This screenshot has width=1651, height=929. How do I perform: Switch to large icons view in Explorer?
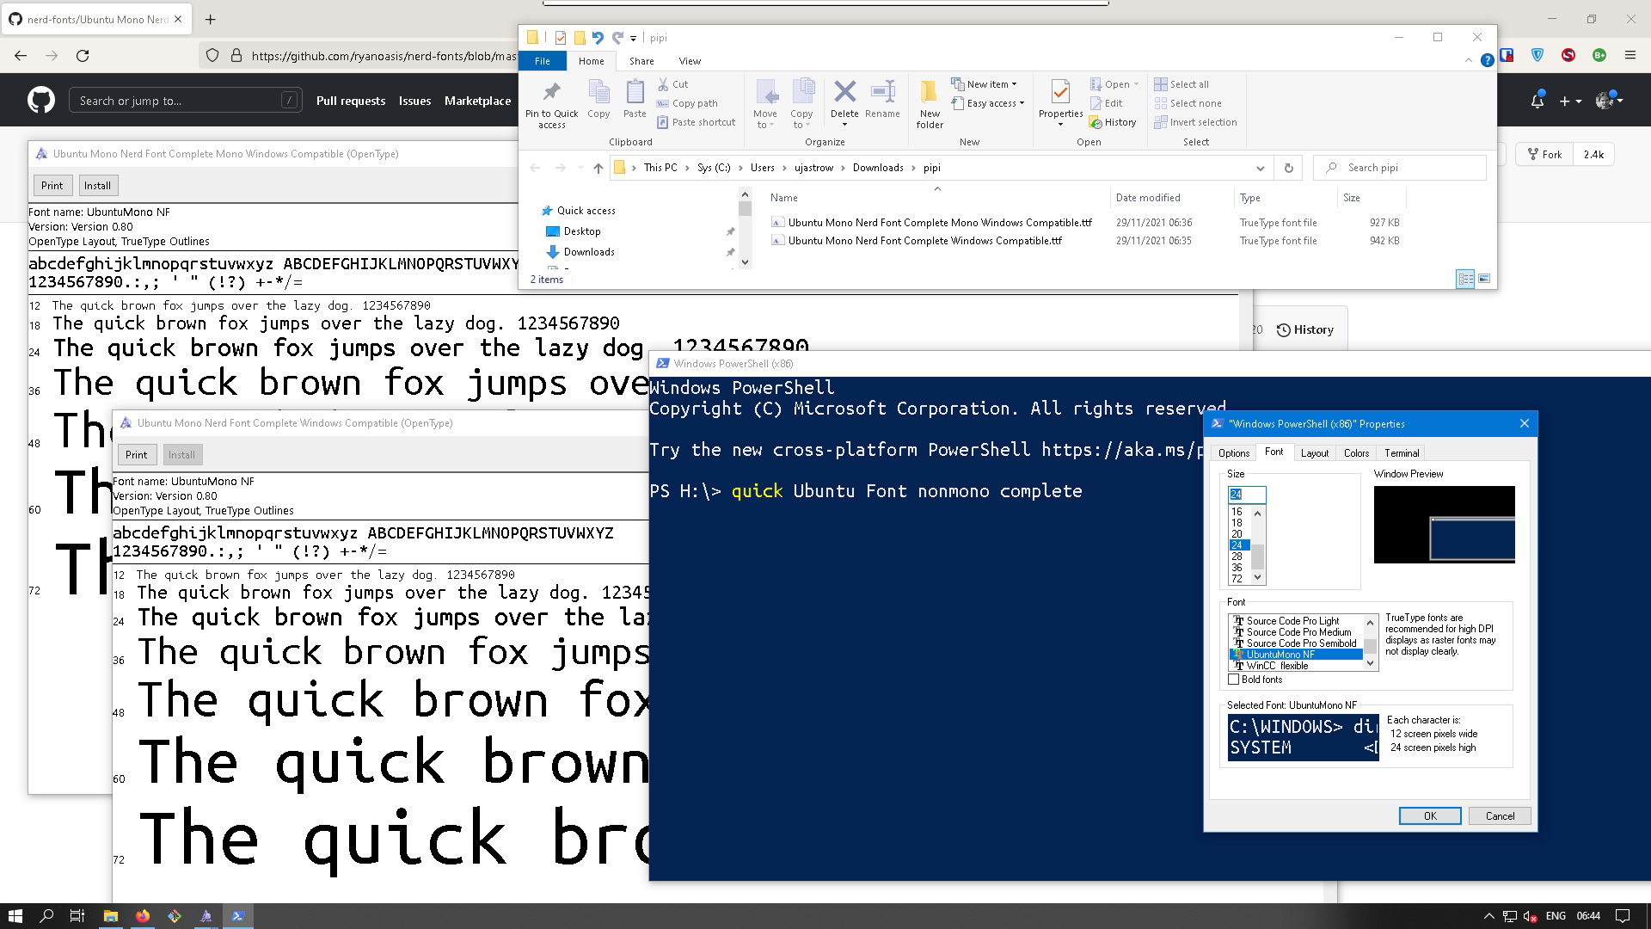coord(1484,279)
